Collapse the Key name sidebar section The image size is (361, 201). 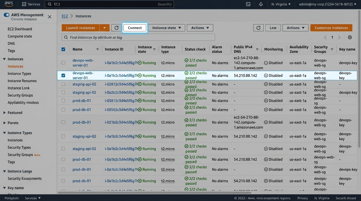point(4,188)
